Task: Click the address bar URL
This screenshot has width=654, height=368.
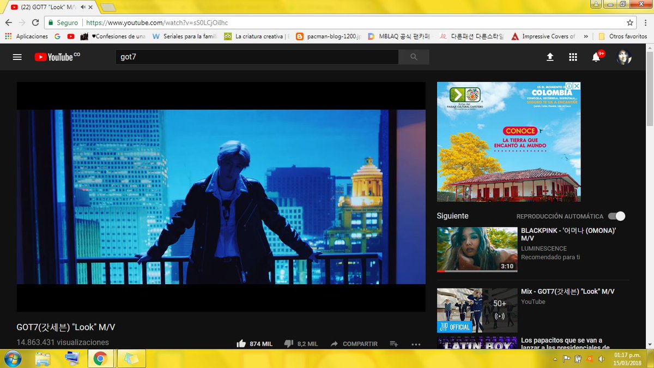Action: pyautogui.click(x=157, y=23)
